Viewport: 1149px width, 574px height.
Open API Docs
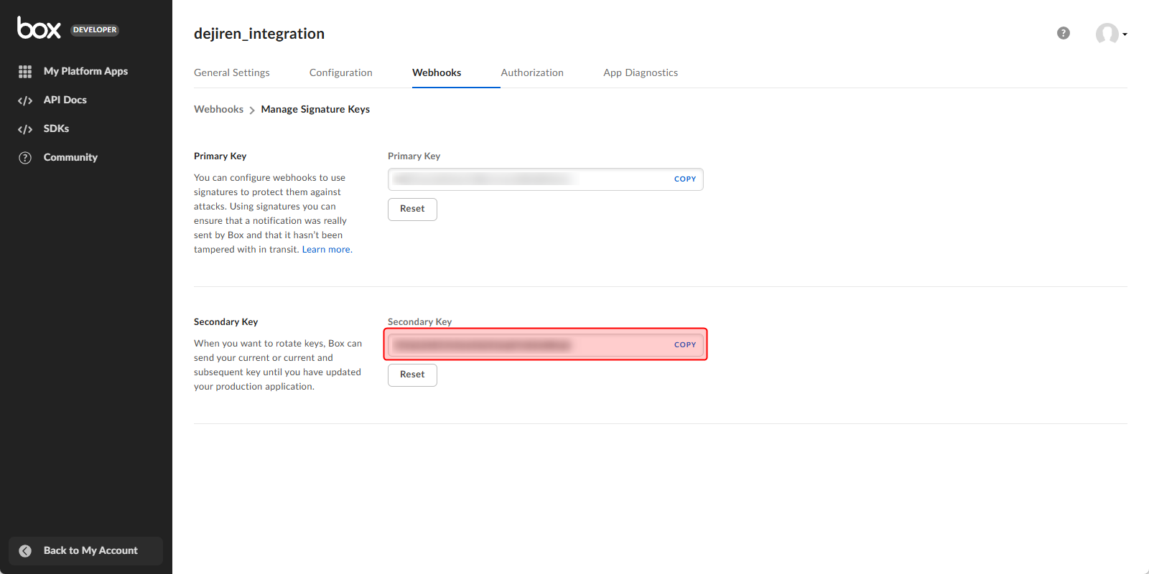[x=65, y=100]
